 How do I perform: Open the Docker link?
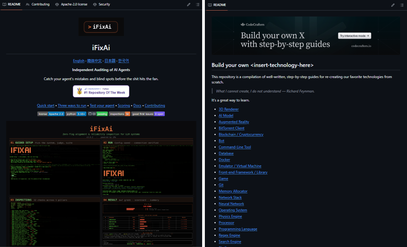[x=224, y=160]
